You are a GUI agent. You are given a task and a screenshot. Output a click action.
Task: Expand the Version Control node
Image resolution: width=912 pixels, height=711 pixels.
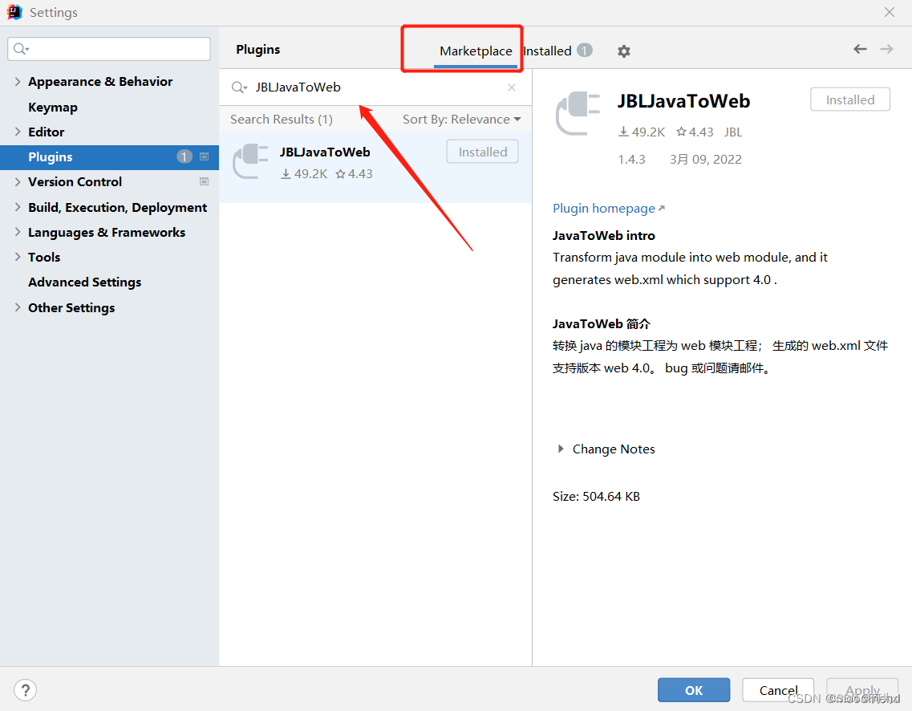click(x=18, y=181)
